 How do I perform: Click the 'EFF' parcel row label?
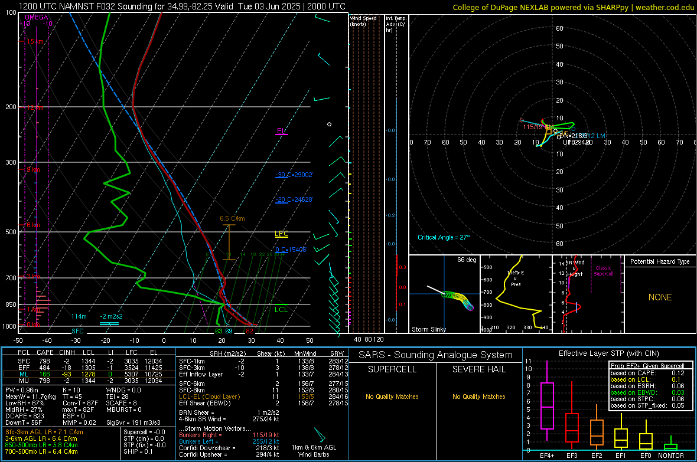[x=24, y=368]
